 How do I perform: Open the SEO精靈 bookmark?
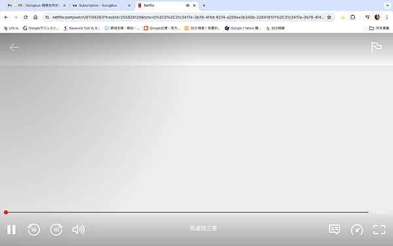coord(275,28)
